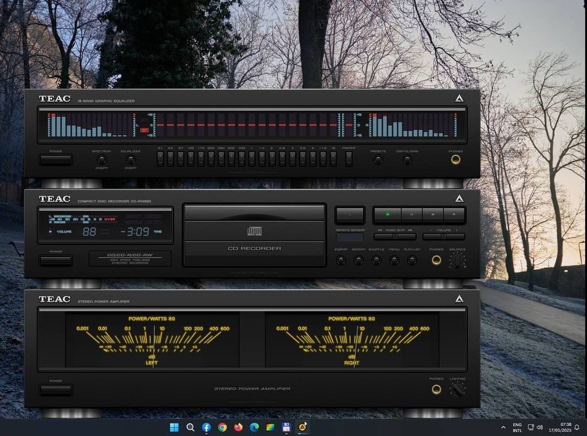The image size is (587, 436).
Task: Click the LEFT power watts VU meter
Action: tap(152, 340)
